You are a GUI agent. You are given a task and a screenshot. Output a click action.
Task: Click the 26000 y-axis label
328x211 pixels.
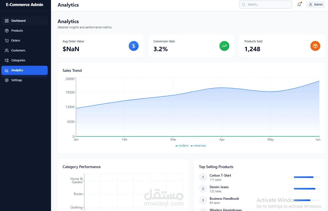70,79
